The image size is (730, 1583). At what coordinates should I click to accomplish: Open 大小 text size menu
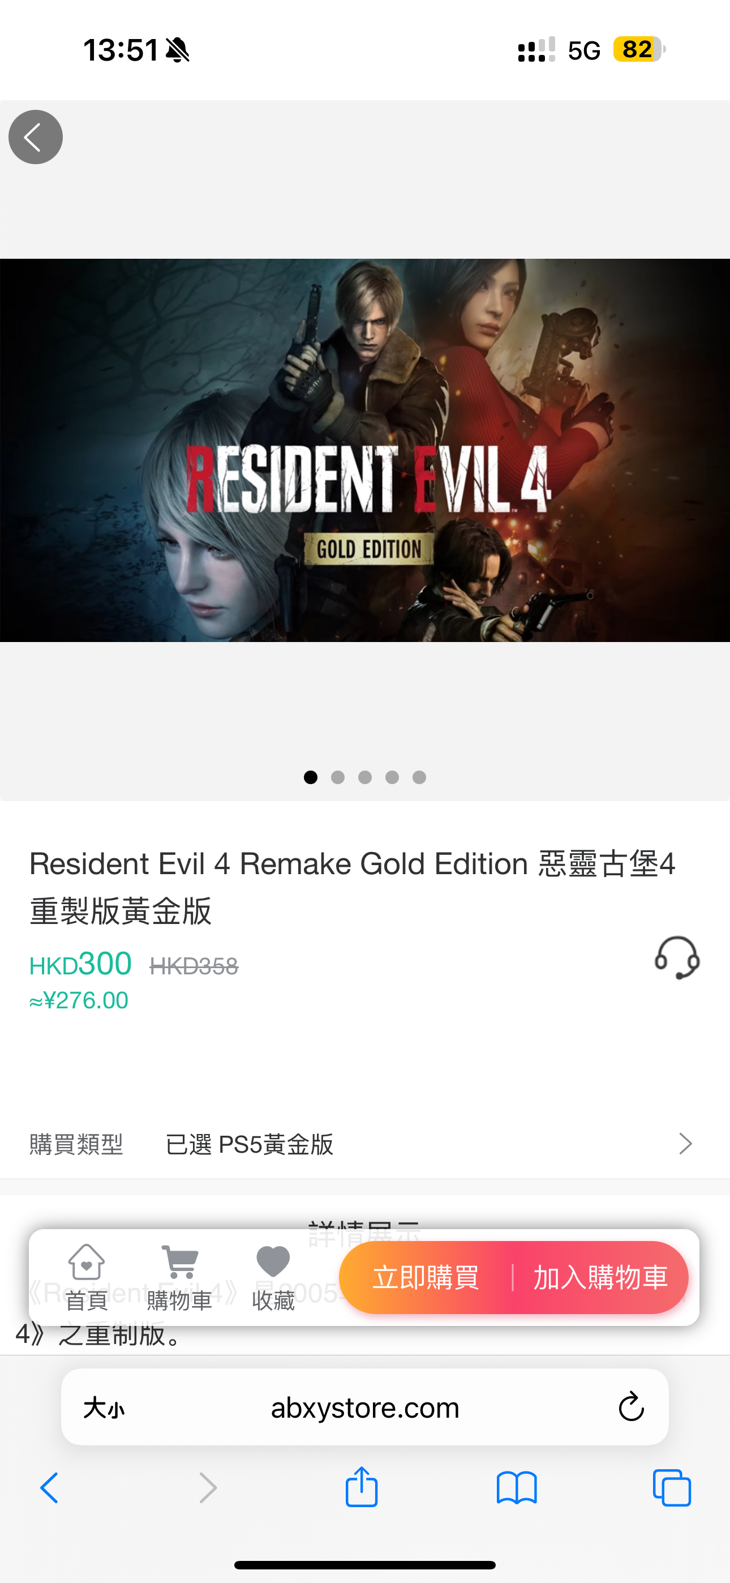click(104, 1407)
